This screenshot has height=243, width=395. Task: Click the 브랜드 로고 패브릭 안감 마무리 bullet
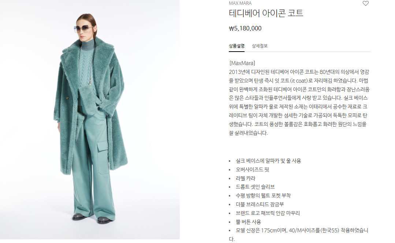point(268,213)
